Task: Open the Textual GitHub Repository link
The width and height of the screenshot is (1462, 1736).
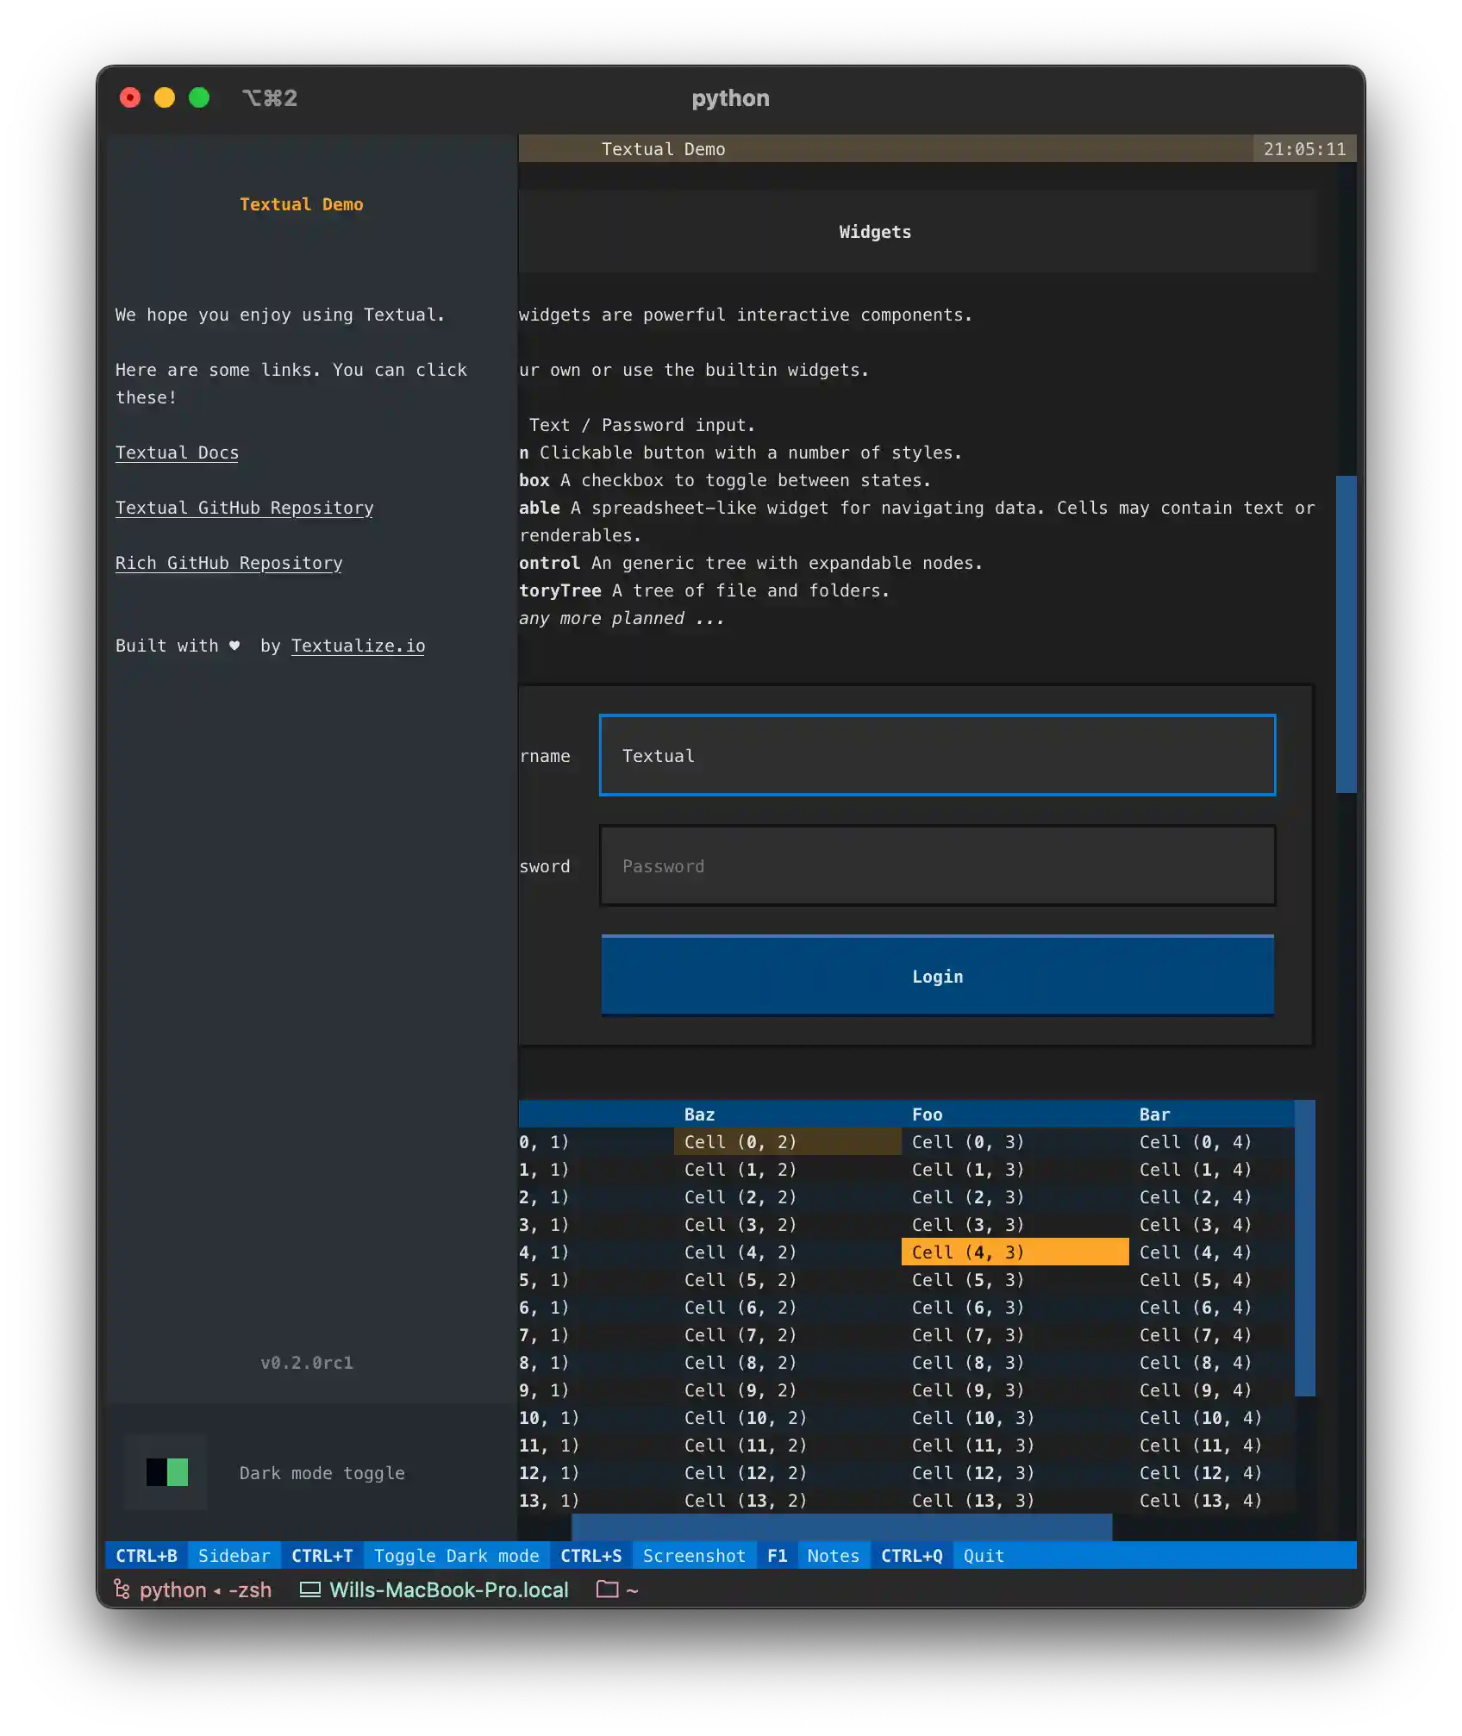Action: pos(244,508)
